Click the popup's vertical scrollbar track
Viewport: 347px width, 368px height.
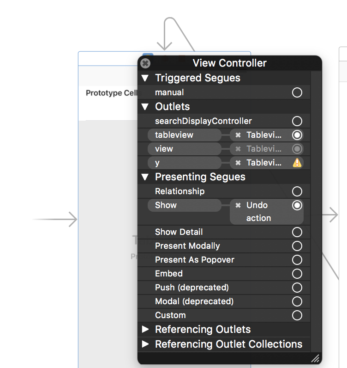tap(316, 211)
